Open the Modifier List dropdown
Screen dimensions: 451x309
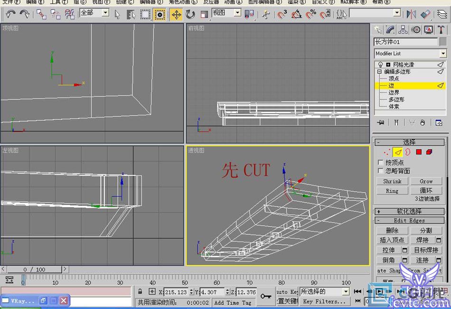443,54
